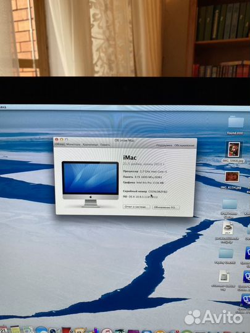
Task: Click the Графика Intel Iris Pro line
Action: [143, 183]
